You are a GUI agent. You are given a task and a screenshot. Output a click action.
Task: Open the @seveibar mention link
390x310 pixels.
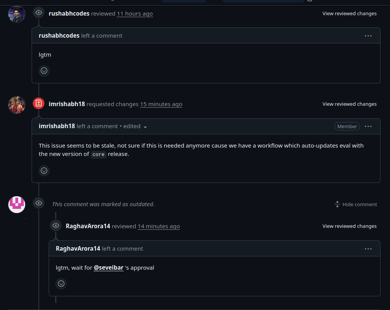(x=108, y=268)
